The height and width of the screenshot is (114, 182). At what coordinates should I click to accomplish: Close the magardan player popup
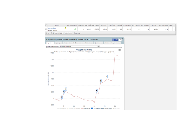click(123, 38)
